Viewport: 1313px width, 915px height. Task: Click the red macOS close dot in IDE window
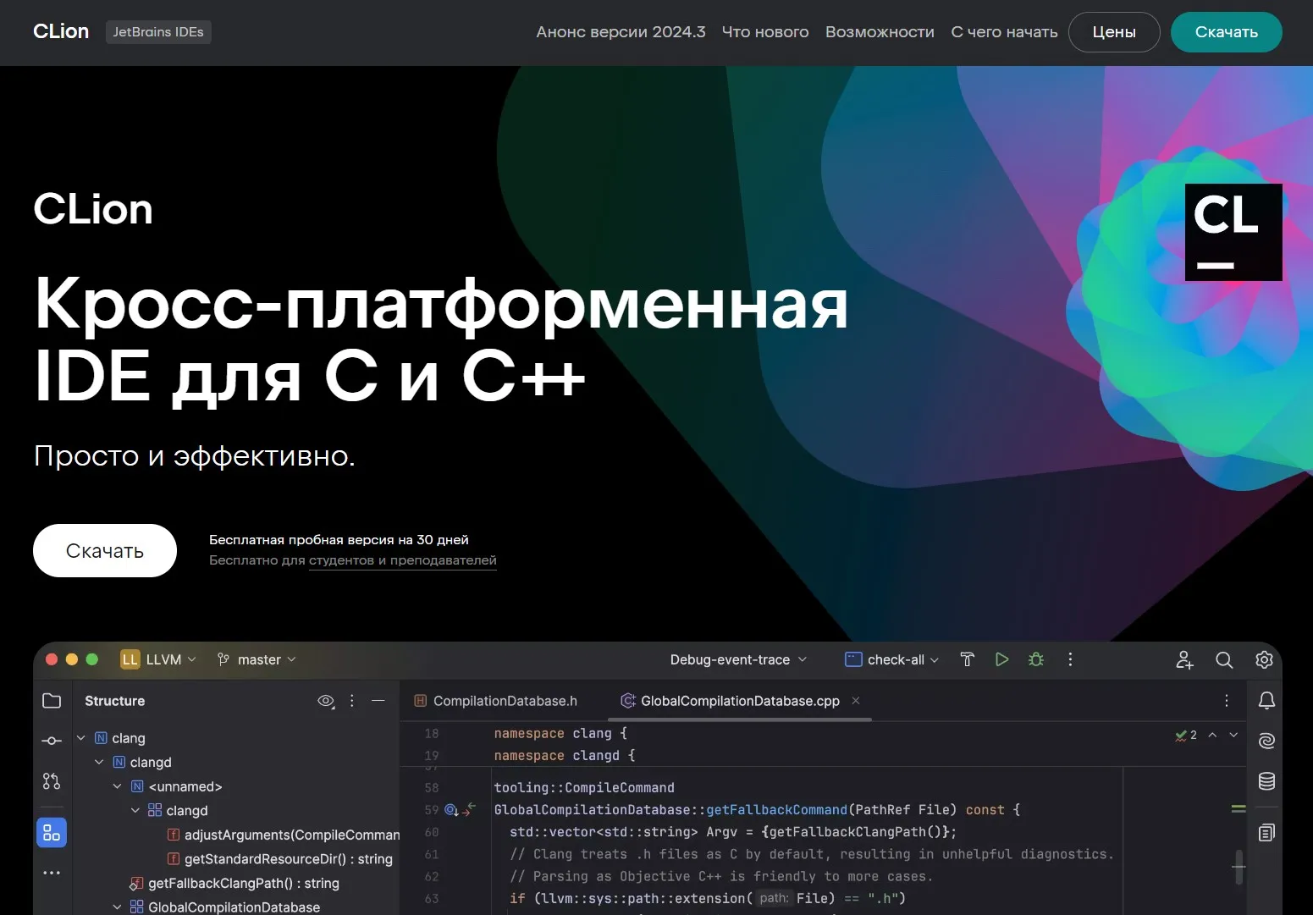52,659
